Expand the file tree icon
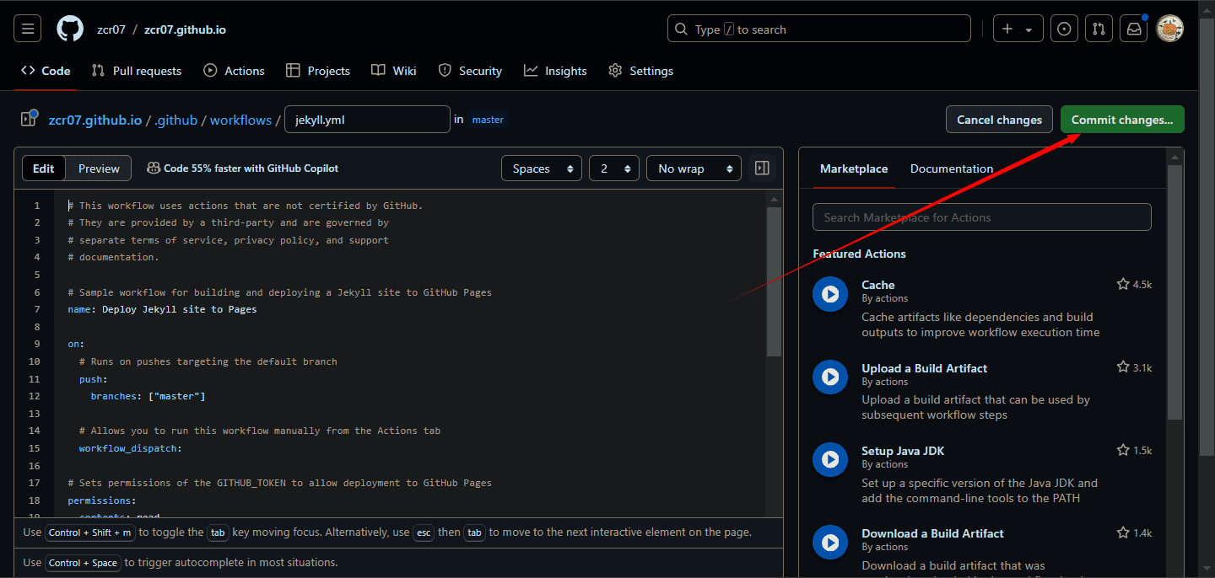The image size is (1215, 578). tap(30, 119)
